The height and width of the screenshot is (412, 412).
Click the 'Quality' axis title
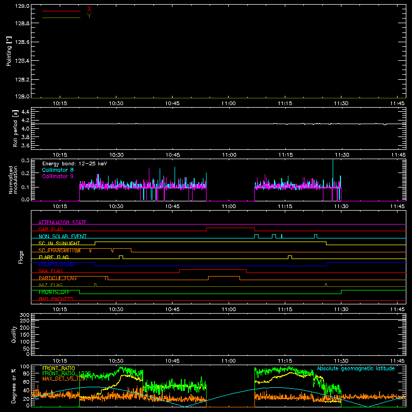point(14,334)
